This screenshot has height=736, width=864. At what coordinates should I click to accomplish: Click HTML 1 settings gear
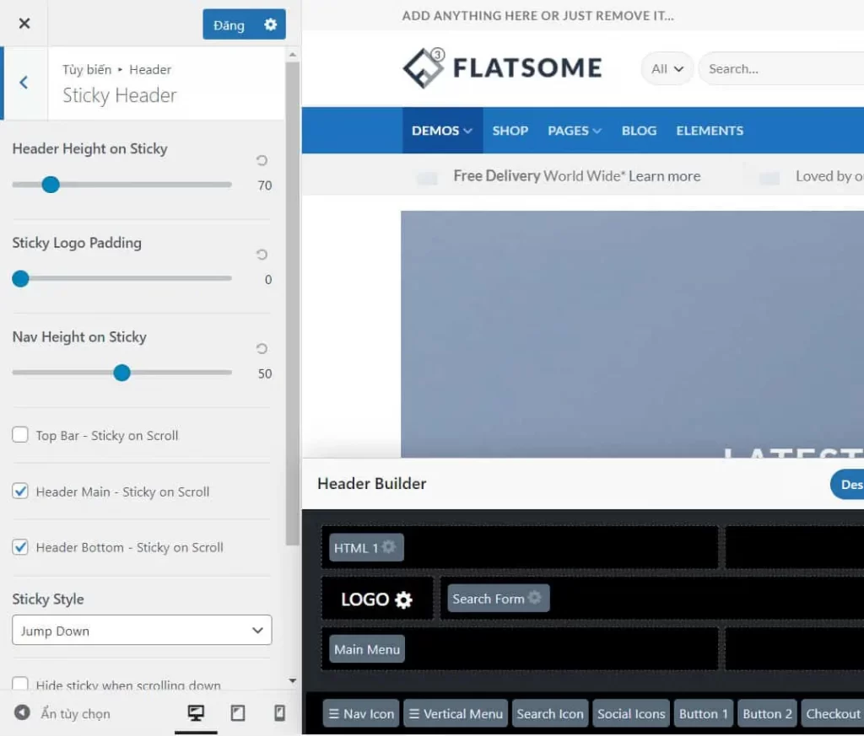pos(391,547)
